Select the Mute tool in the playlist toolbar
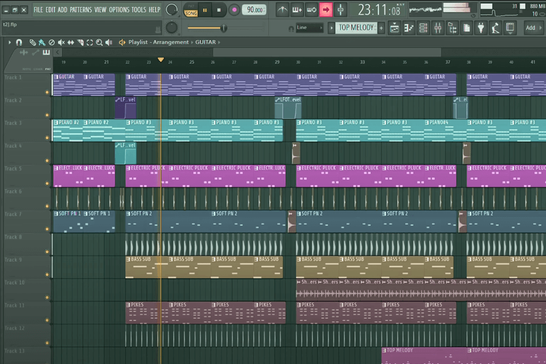Image resolution: width=546 pixels, height=364 pixels. [x=61, y=42]
